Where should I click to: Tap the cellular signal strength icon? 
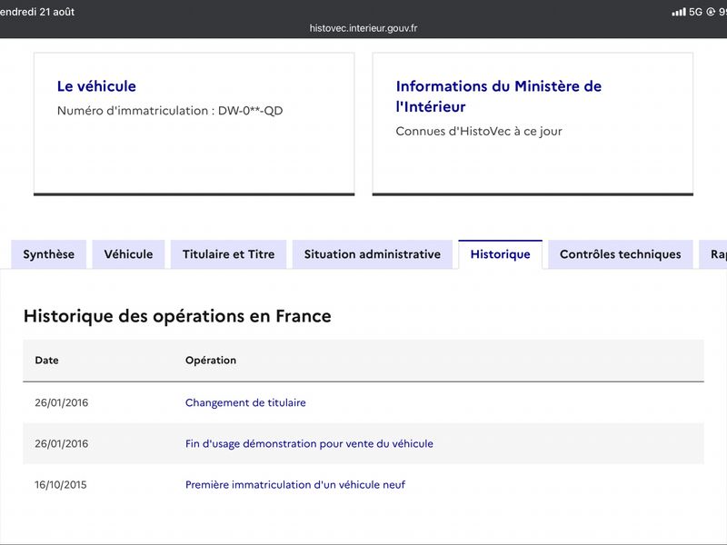(x=678, y=12)
